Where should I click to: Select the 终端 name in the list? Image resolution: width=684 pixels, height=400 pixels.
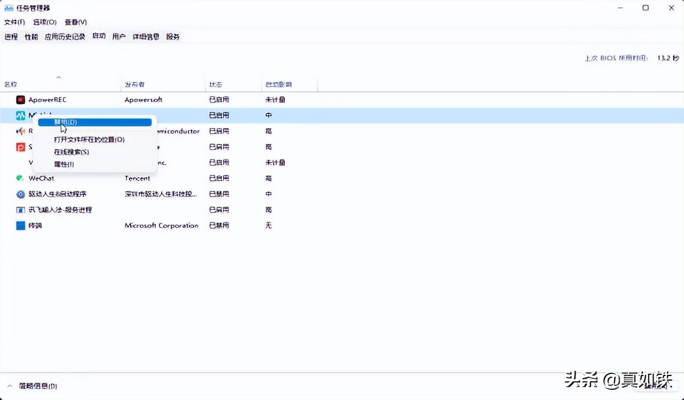click(35, 226)
